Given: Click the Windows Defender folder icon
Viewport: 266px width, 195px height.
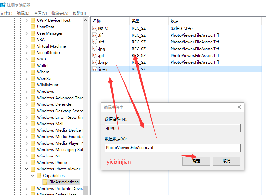Looking at the screenshot, I should tap(33, 104).
